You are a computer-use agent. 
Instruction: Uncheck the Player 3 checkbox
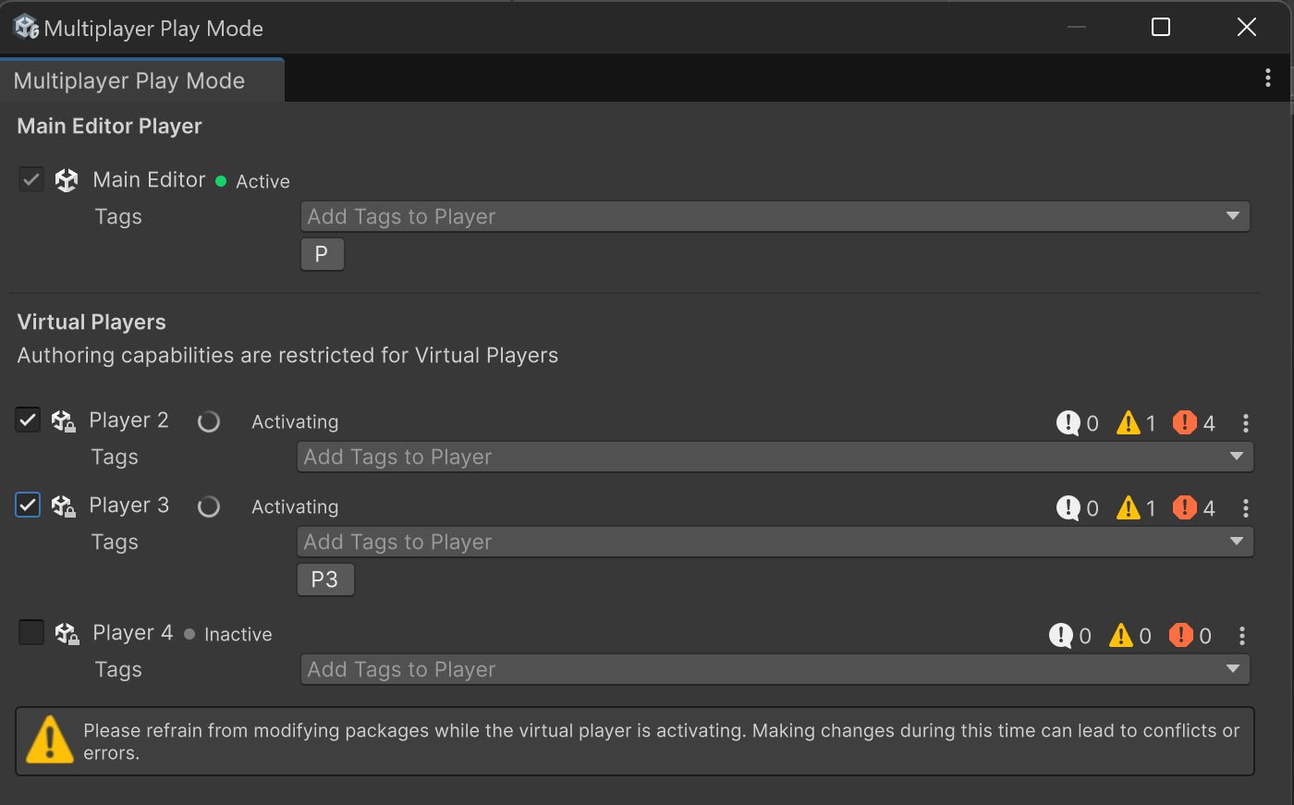point(28,505)
